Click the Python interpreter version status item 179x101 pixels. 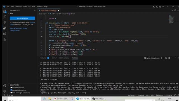pos(168,95)
